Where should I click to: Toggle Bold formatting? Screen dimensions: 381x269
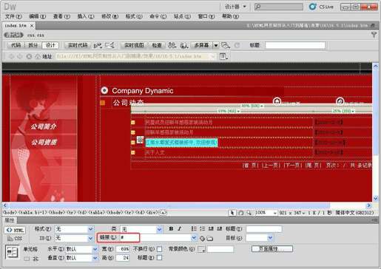tap(171, 229)
